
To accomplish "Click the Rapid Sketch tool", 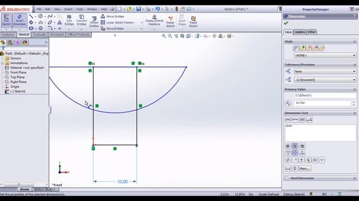I will pyautogui.click(x=193, y=21).
